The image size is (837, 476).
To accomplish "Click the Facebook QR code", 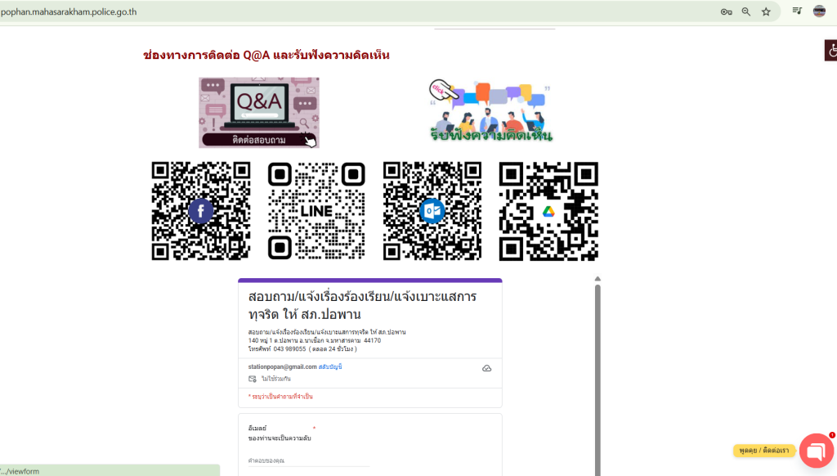I will tap(201, 211).
